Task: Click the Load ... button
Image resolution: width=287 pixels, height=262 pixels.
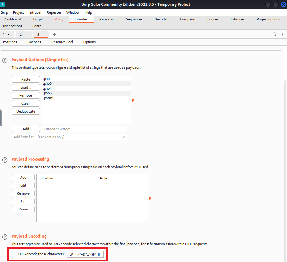Action: coord(26,87)
